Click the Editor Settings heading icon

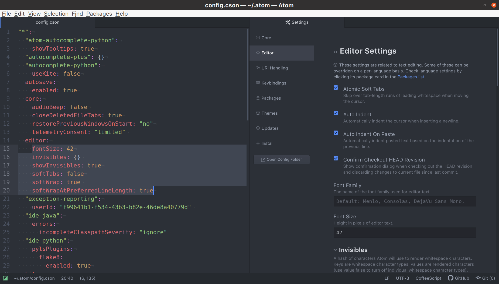335,52
